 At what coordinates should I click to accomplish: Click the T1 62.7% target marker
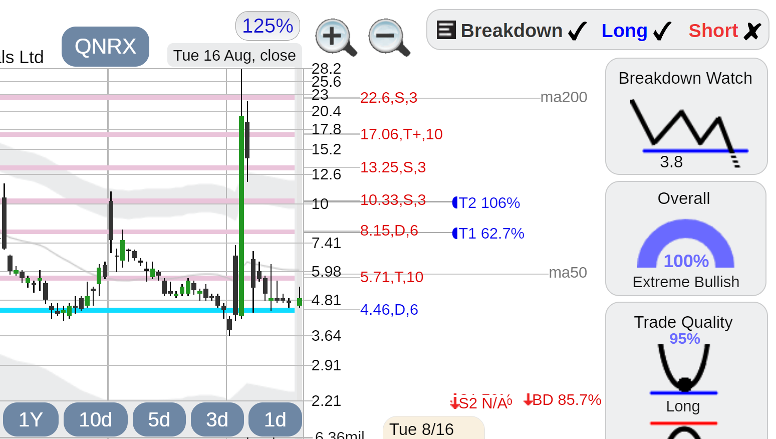coord(488,234)
